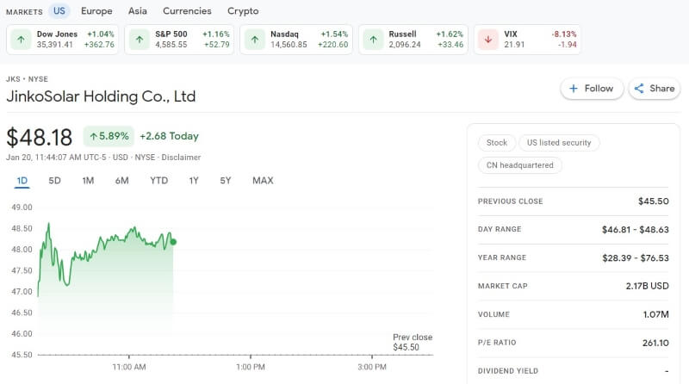The image size is (689, 384).
Task: Open the VIX index name
Action: click(511, 34)
